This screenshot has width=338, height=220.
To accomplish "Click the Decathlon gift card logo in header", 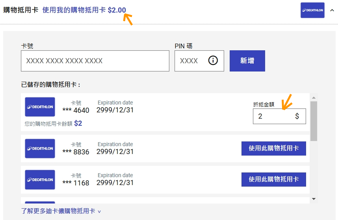I will (x=312, y=10).
